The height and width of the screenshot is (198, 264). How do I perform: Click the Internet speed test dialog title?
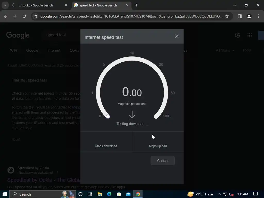tap(104, 37)
